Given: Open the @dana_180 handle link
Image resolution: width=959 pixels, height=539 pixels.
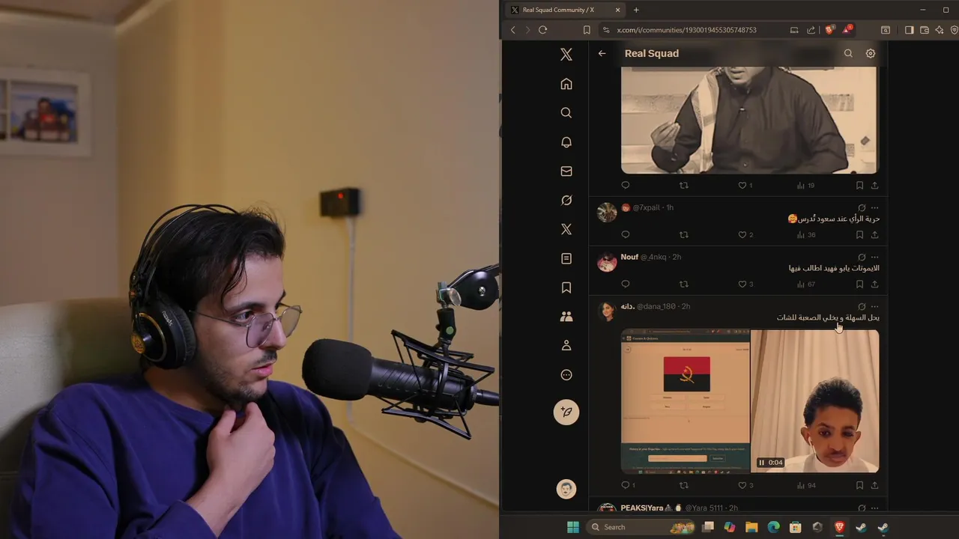Looking at the screenshot, I should (656, 306).
